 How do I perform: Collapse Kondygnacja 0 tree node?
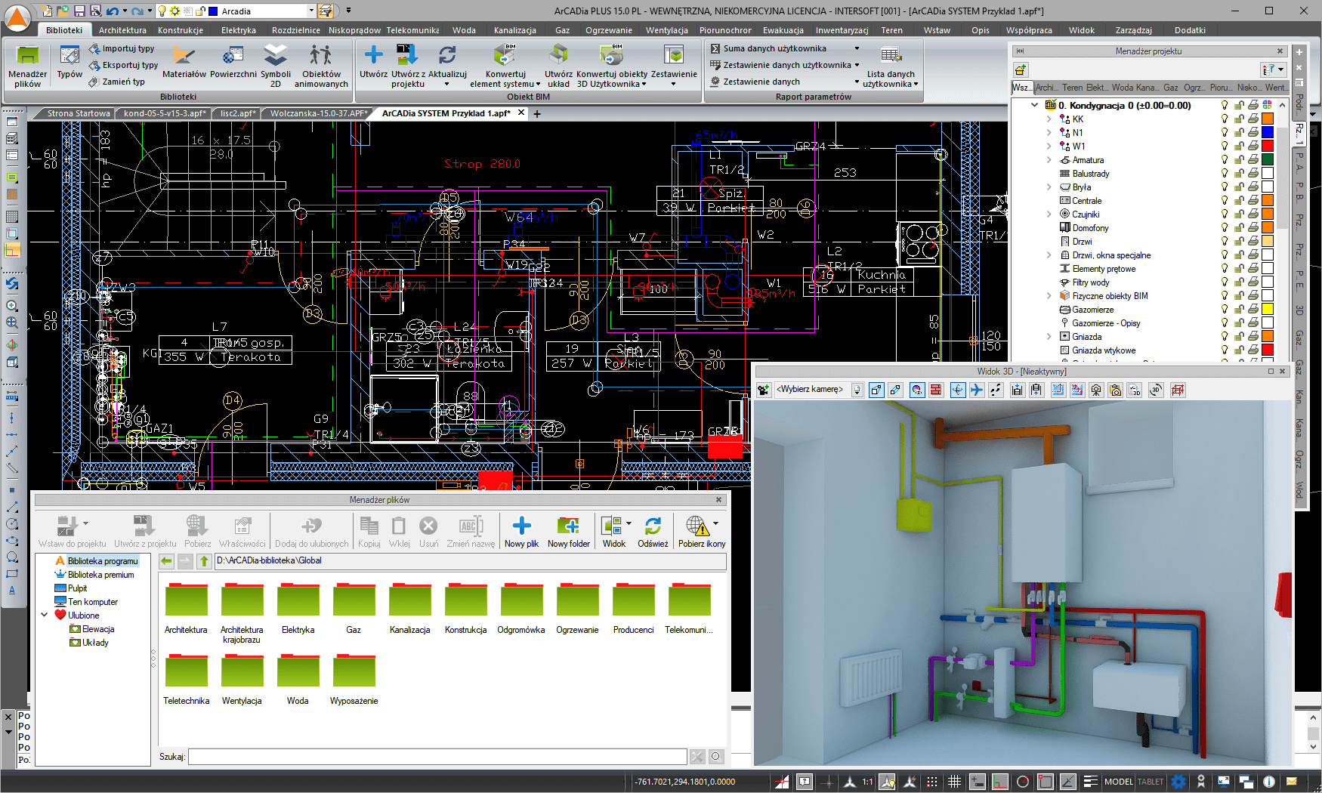click(1034, 105)
